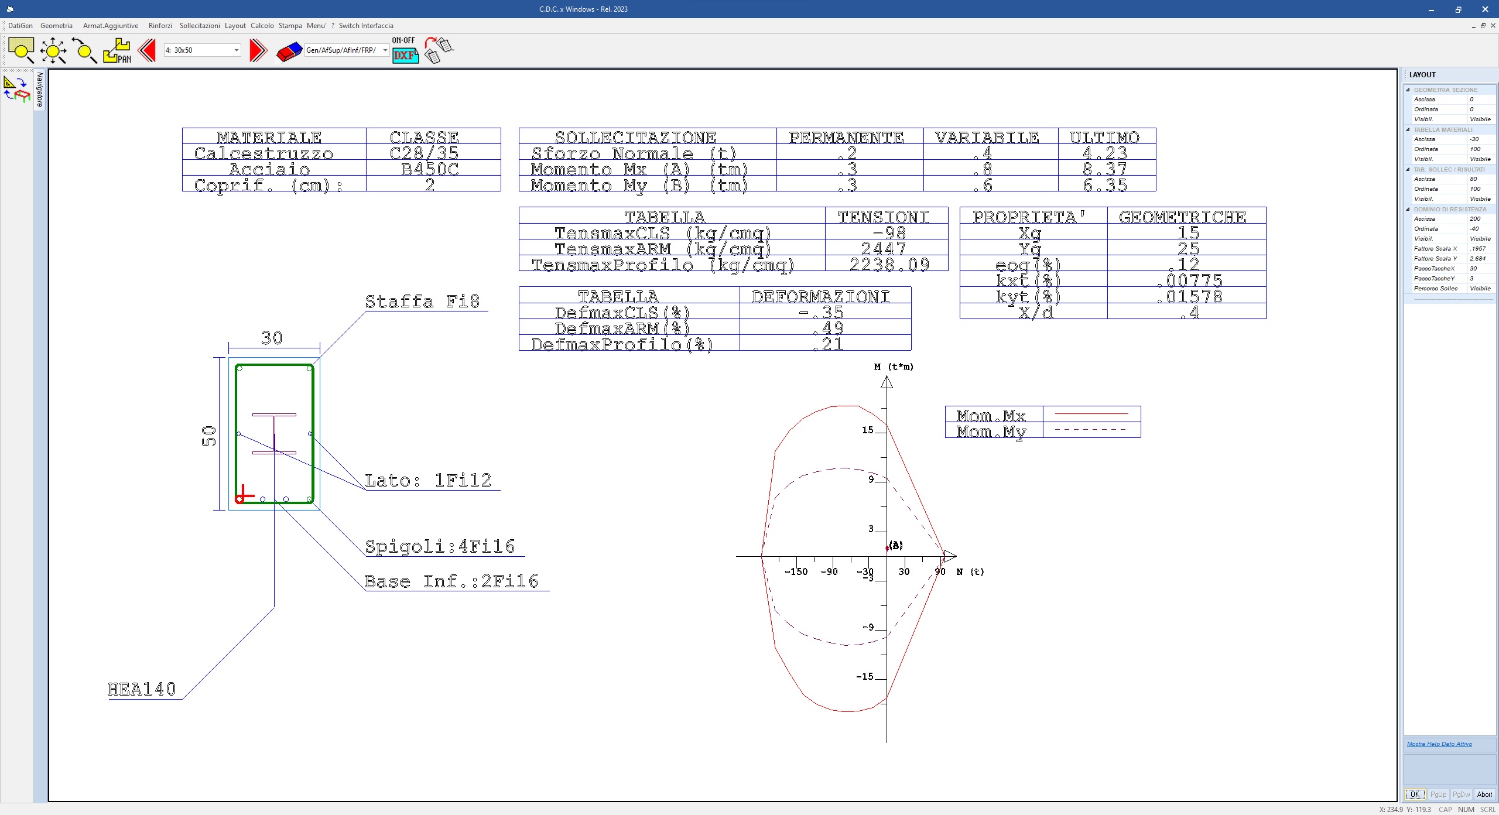Viewport: 1499px width, 815px height.
Task: Edit Ascissa value under GEOMETRIA SEZIONE
Action: 1481,100
